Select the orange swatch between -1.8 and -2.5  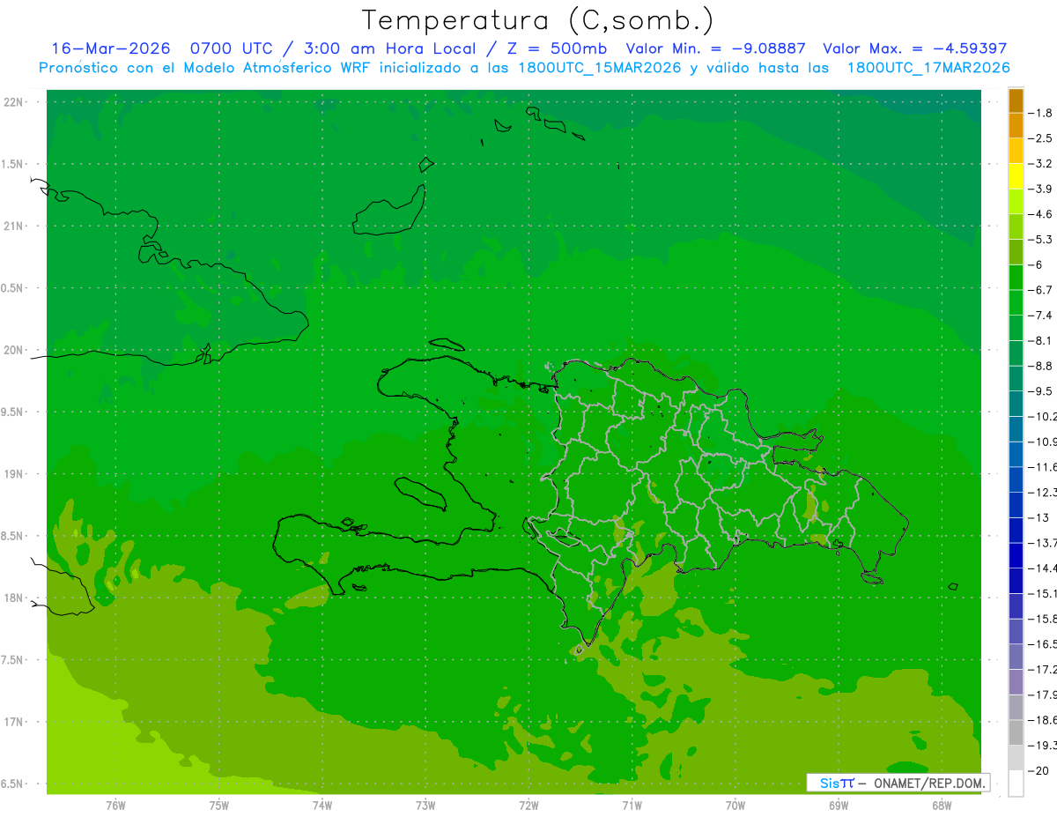click(1016, 125)
